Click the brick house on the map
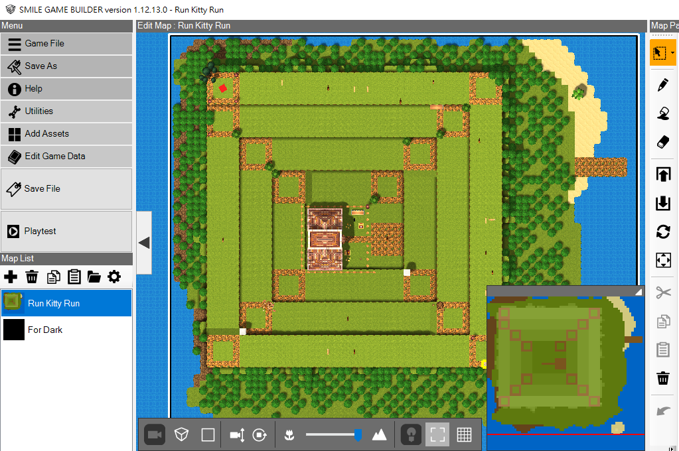This screenshot has width=679, height=451. (x=325, y=239)
